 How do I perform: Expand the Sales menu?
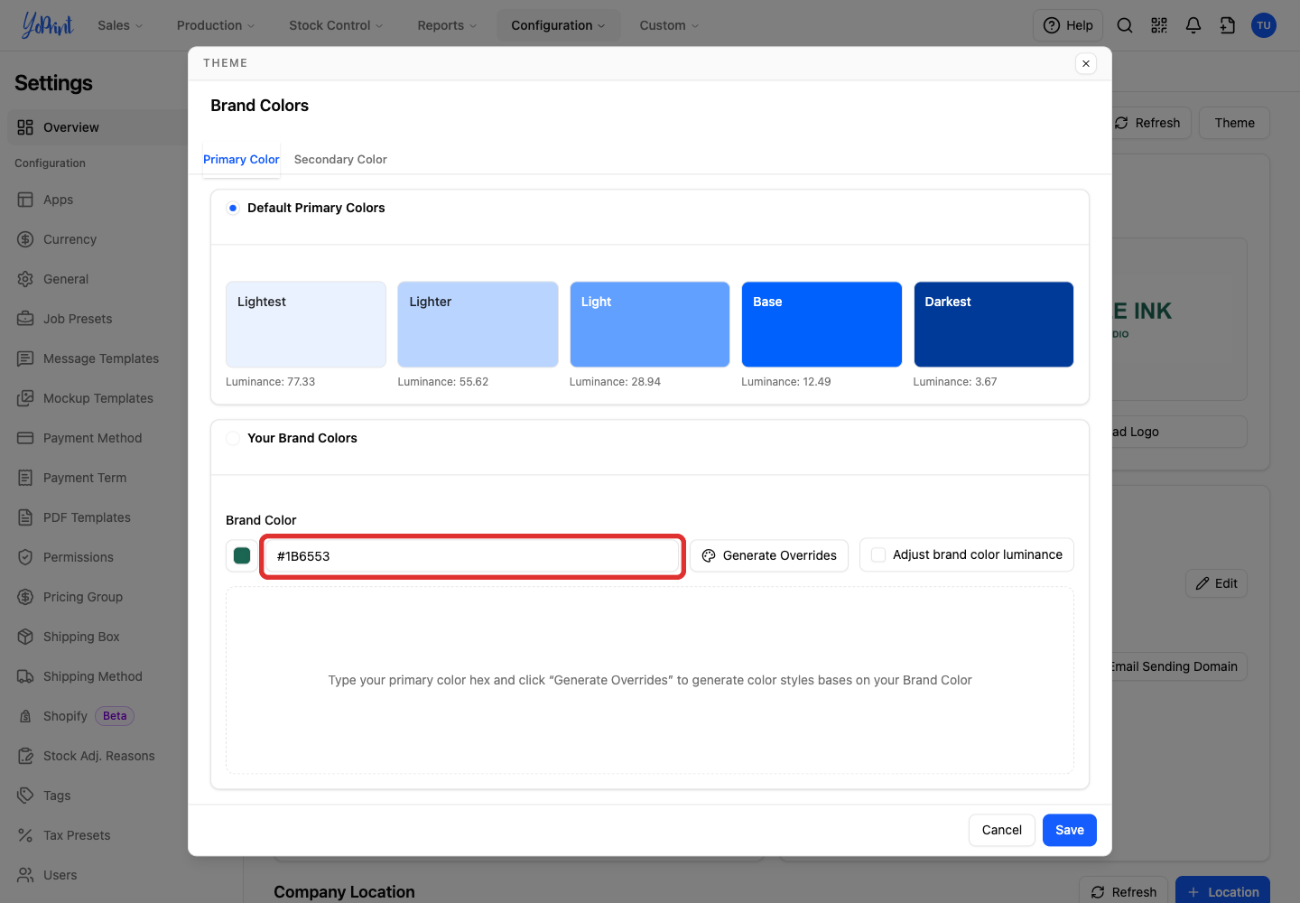(x=120, y=25)
